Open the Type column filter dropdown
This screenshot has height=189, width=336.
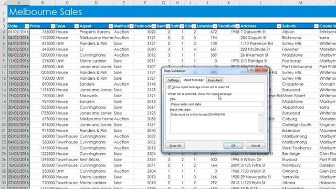click(77, 26)
